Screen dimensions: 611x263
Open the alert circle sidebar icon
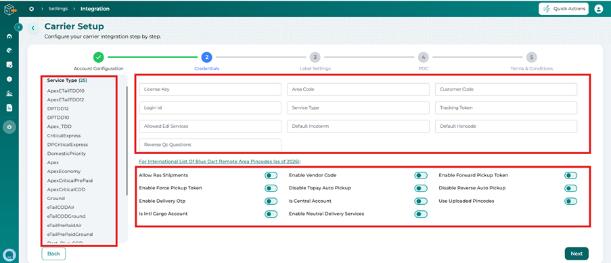9,79
